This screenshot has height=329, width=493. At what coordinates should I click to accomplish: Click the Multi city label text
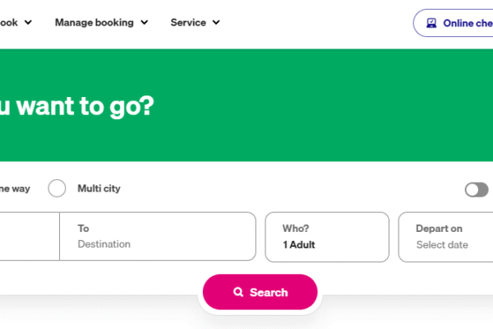coord(99,188)
